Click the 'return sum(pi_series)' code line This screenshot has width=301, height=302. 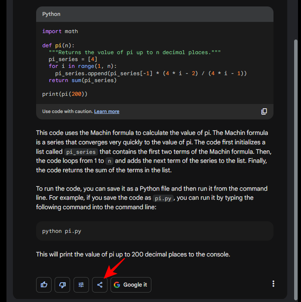coord(83,80)
